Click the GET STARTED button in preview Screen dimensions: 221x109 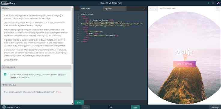click(184, 64)
